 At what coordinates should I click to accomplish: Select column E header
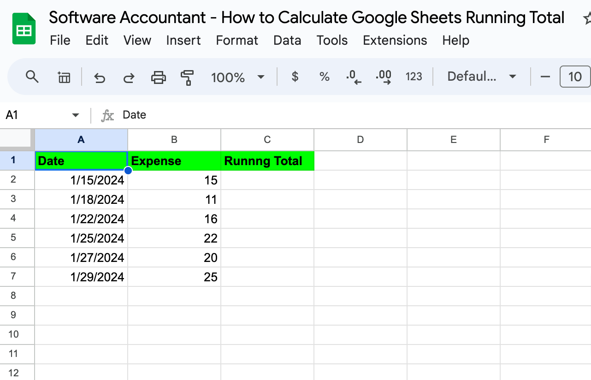click(454, 140)
